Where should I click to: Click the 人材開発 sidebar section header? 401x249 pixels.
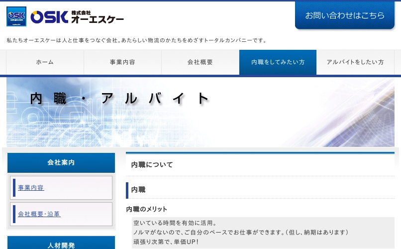pos(61,245)
